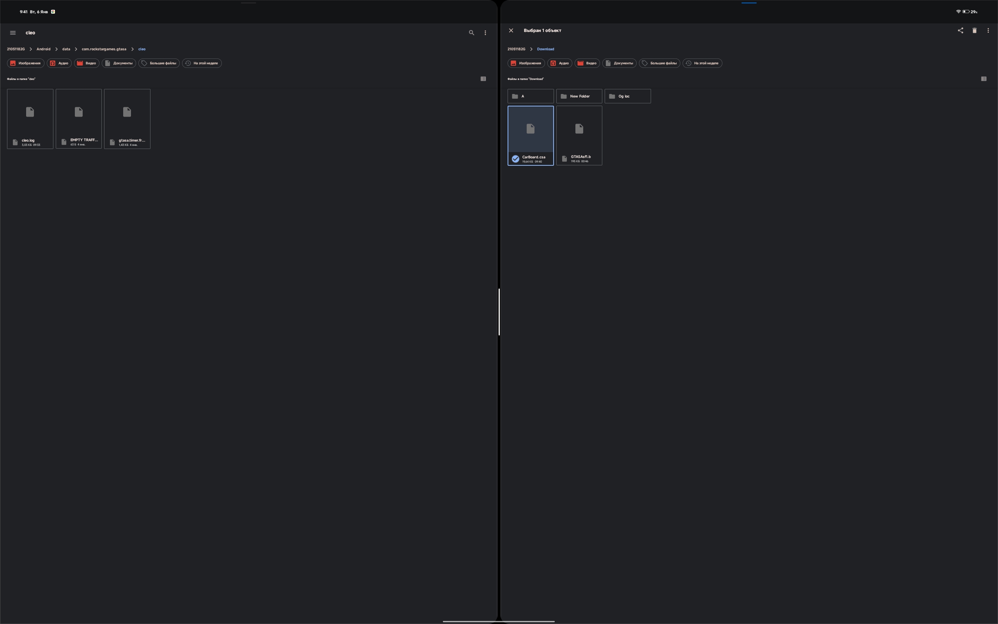Delete the selected file with trash icon
Viewport: 998px width, 624px height.
coord(975,30)
